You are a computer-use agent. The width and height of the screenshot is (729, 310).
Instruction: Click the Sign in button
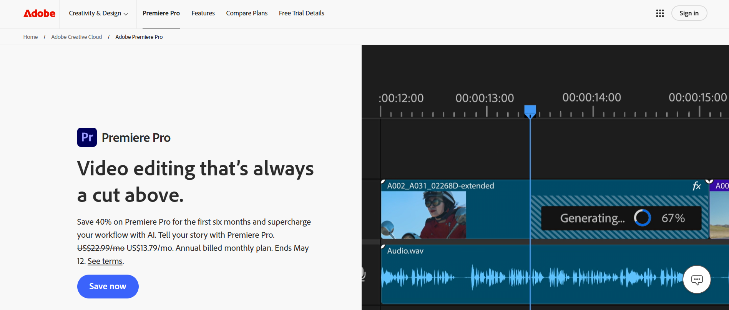pos(689,13)
